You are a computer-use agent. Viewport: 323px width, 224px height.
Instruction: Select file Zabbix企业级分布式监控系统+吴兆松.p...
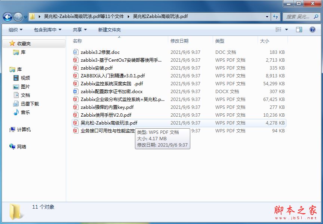pos(123,99)
